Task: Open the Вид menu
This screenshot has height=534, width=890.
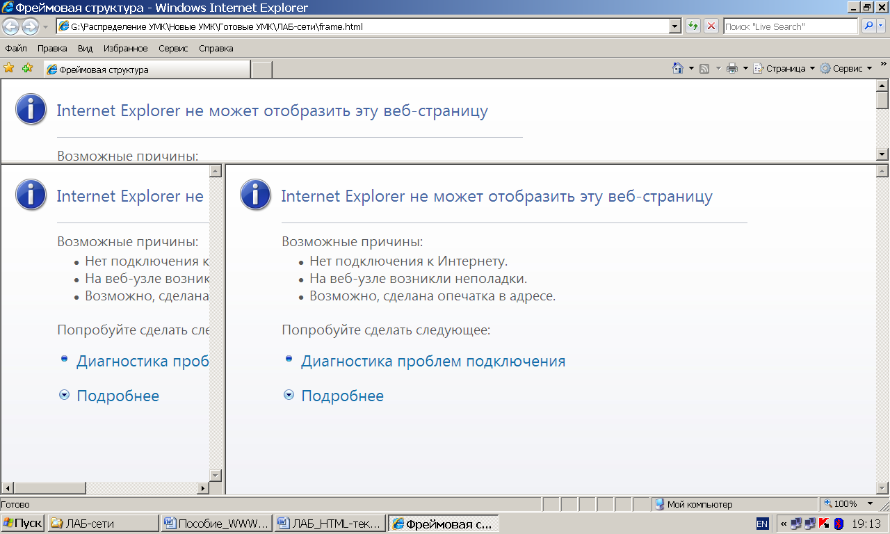Action: pos(85,48)
